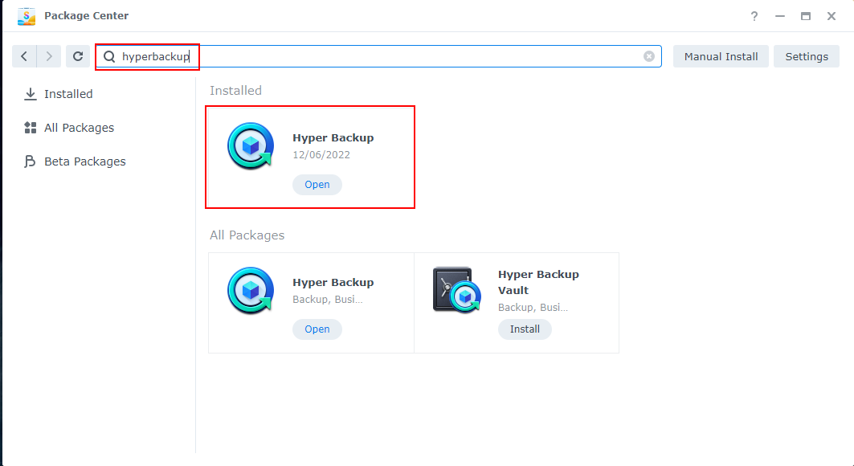854x466 pixels.
Task: Click the Package Center app logo icon
Action: [27, 16]
